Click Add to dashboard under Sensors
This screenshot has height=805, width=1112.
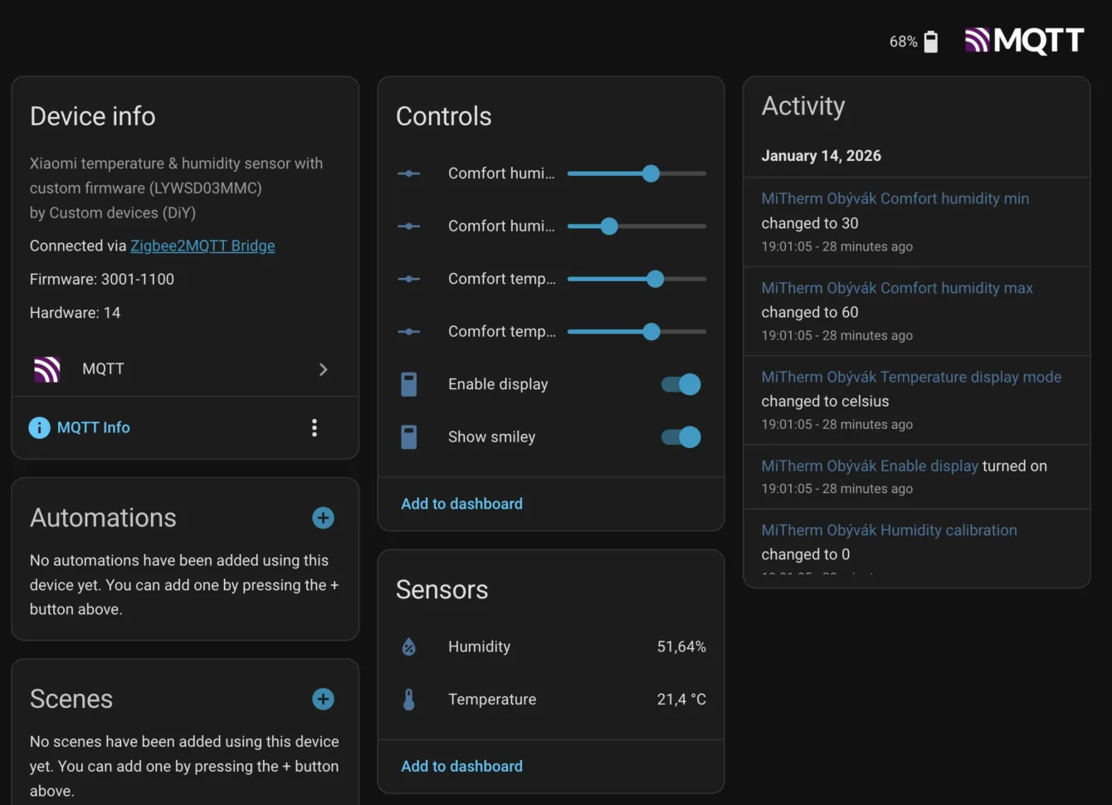click(461, 765)
